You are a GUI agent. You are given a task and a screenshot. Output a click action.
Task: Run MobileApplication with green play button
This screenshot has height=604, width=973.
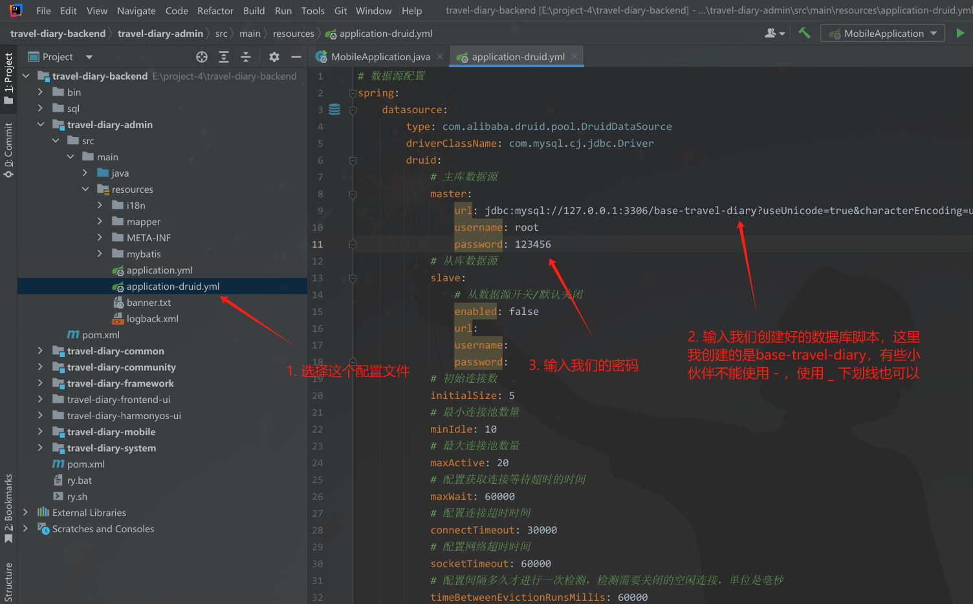(x=960, y=33)
